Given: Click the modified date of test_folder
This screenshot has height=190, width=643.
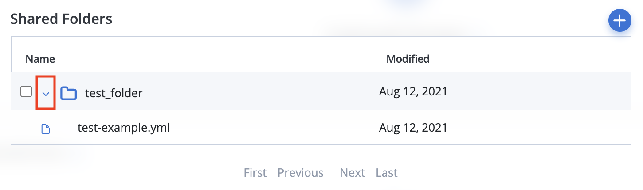Looking at the screenshot, I should [x=413, y=92].
